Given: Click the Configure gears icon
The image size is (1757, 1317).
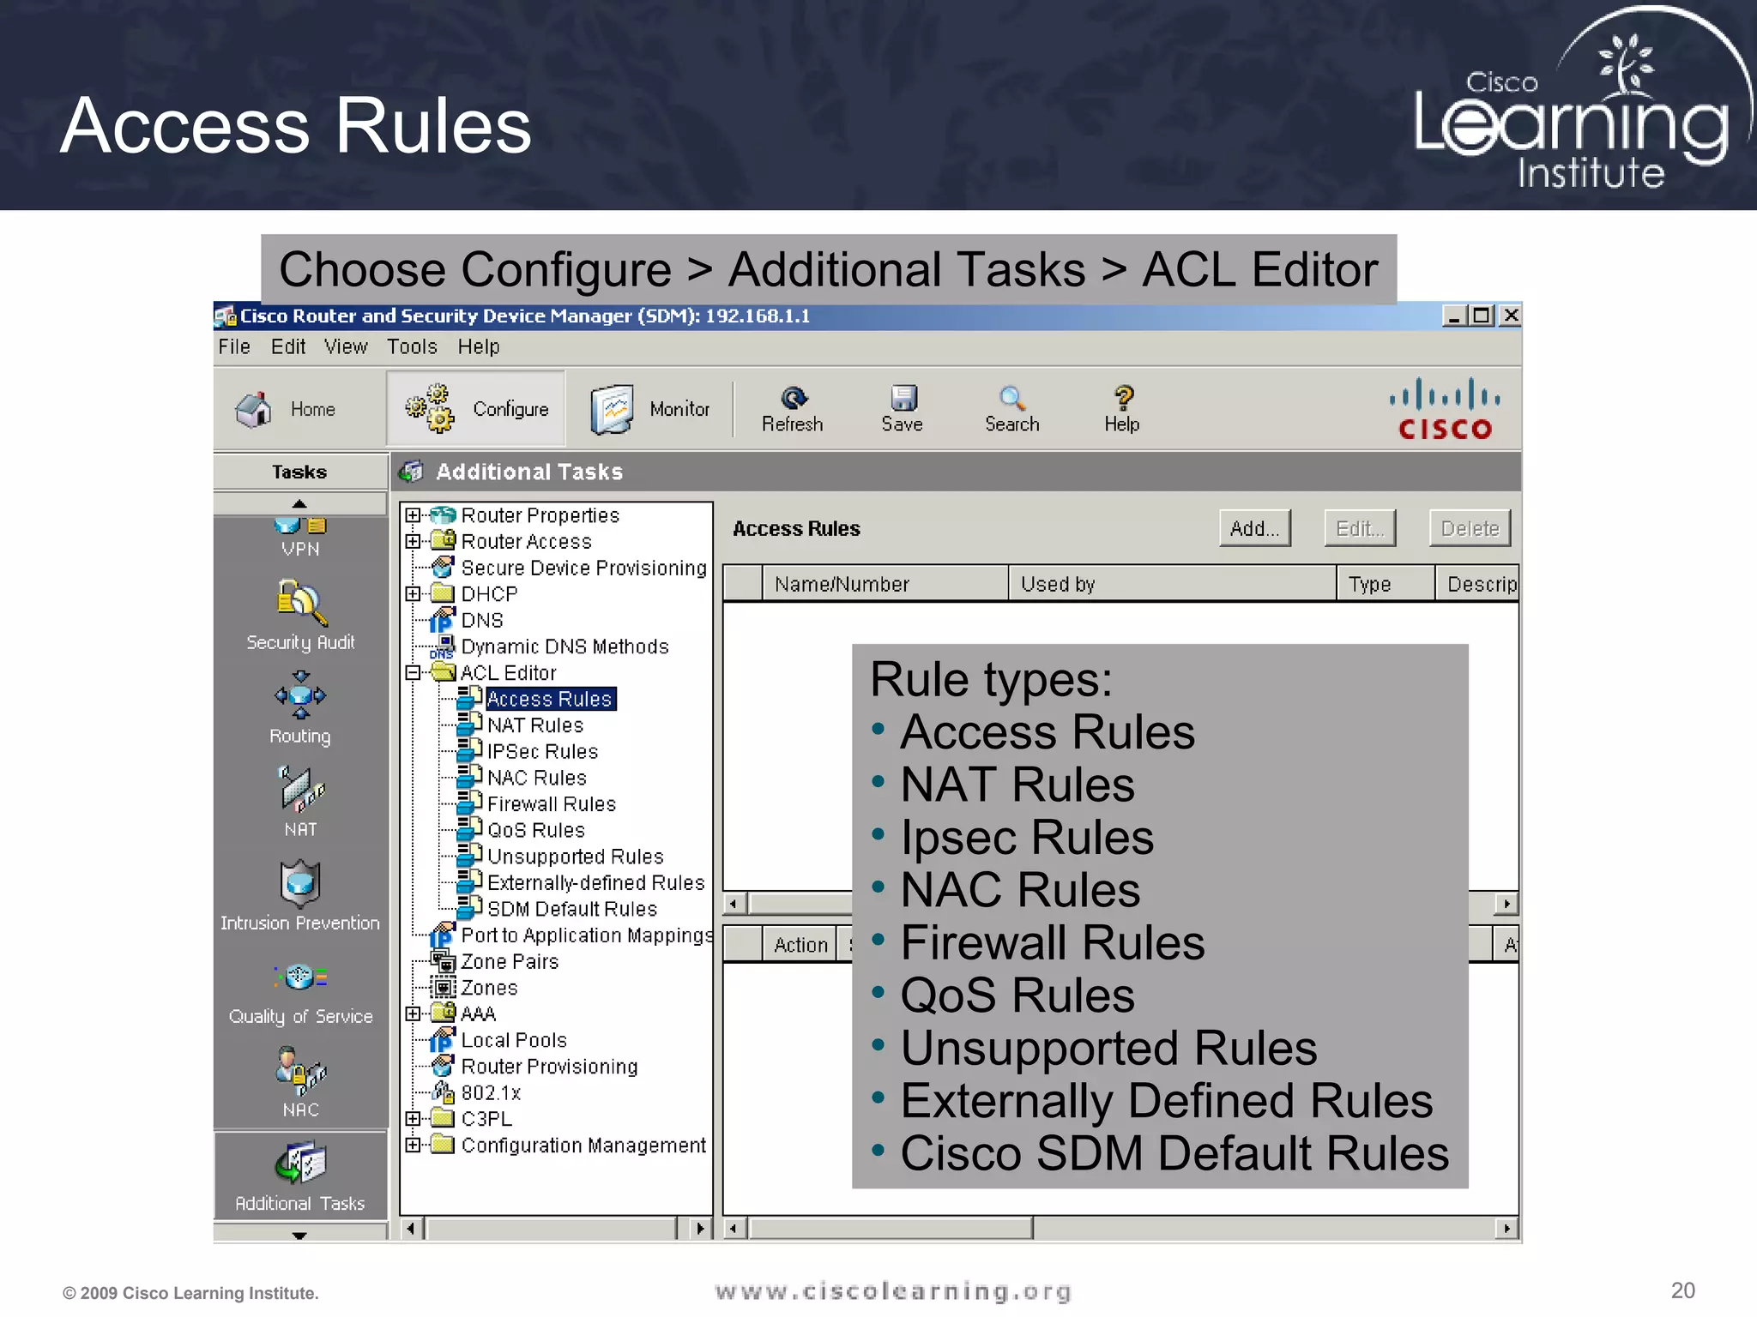Looking at the screenshot, I should point(430,408).
